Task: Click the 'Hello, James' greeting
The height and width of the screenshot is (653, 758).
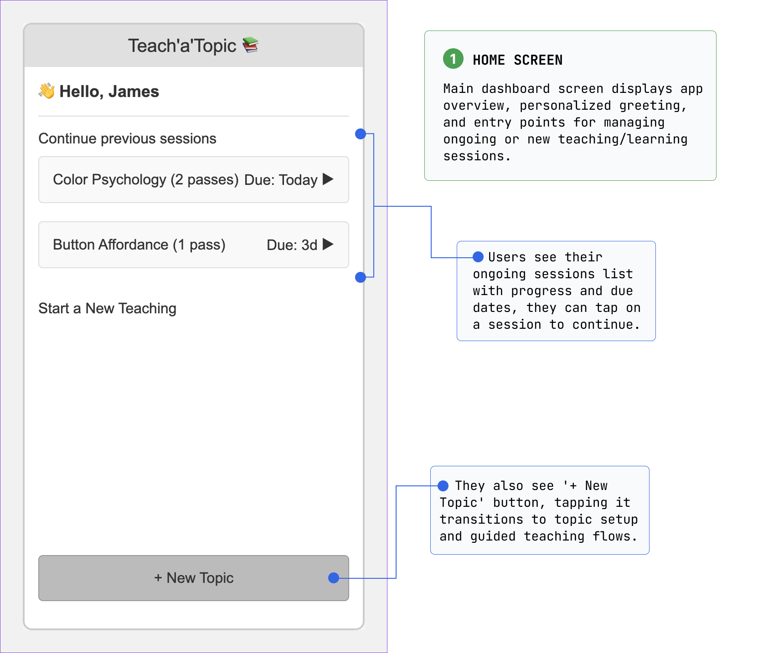Action: coord(109,92)
